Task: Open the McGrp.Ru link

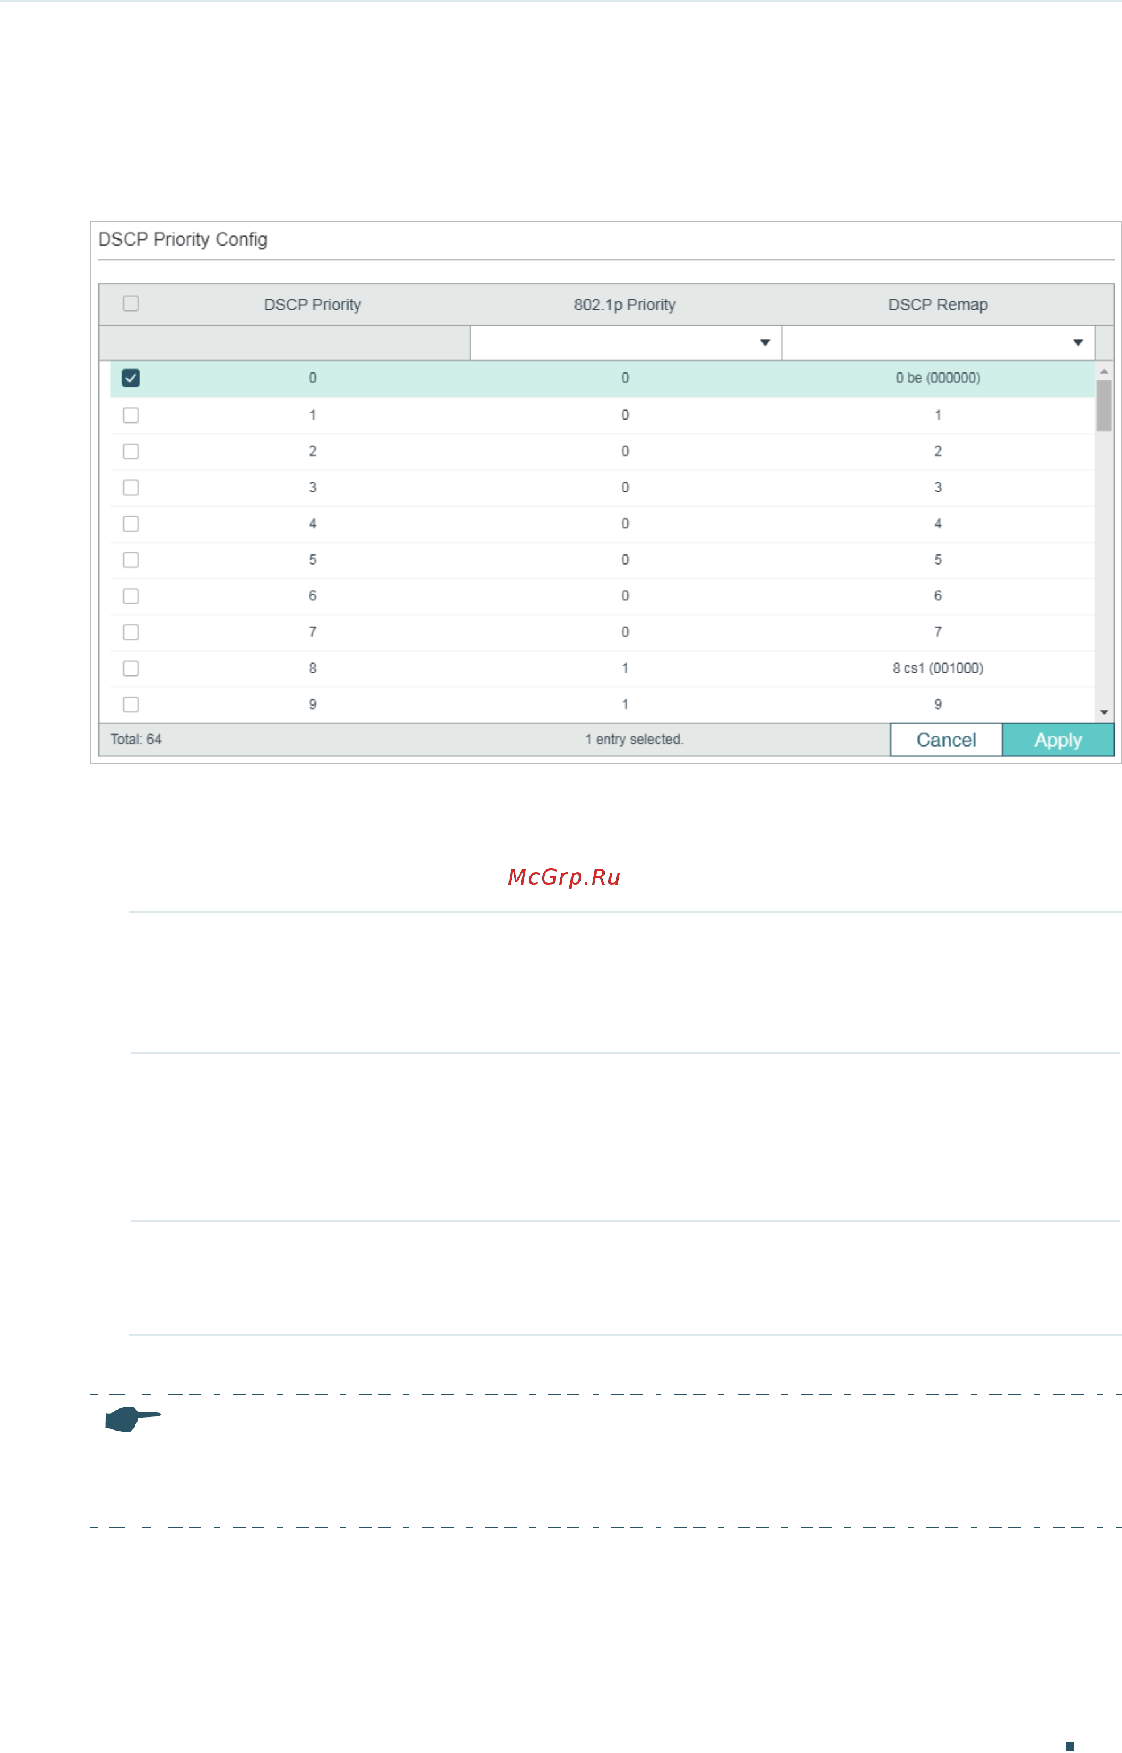Action: (x=564, y=877)
